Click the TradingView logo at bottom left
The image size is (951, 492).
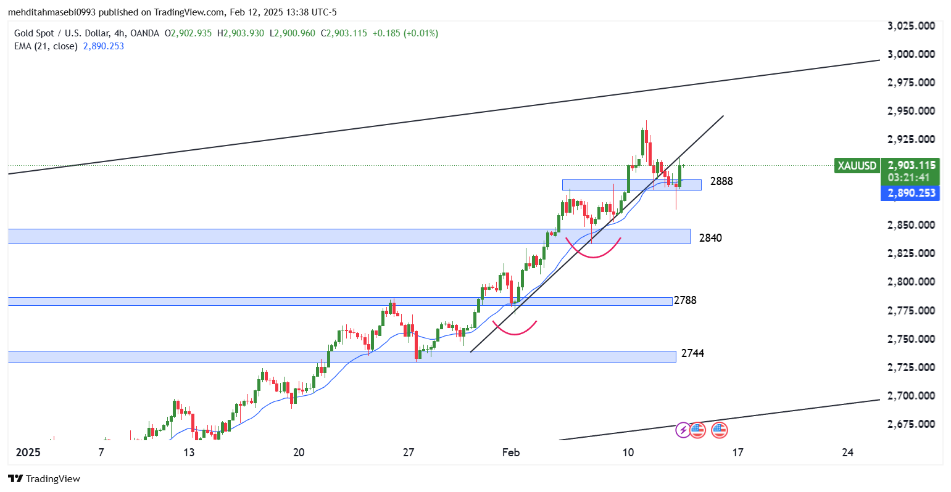point(44,478)
